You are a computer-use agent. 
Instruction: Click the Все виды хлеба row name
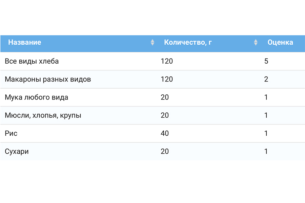click(x=32, y=61)
